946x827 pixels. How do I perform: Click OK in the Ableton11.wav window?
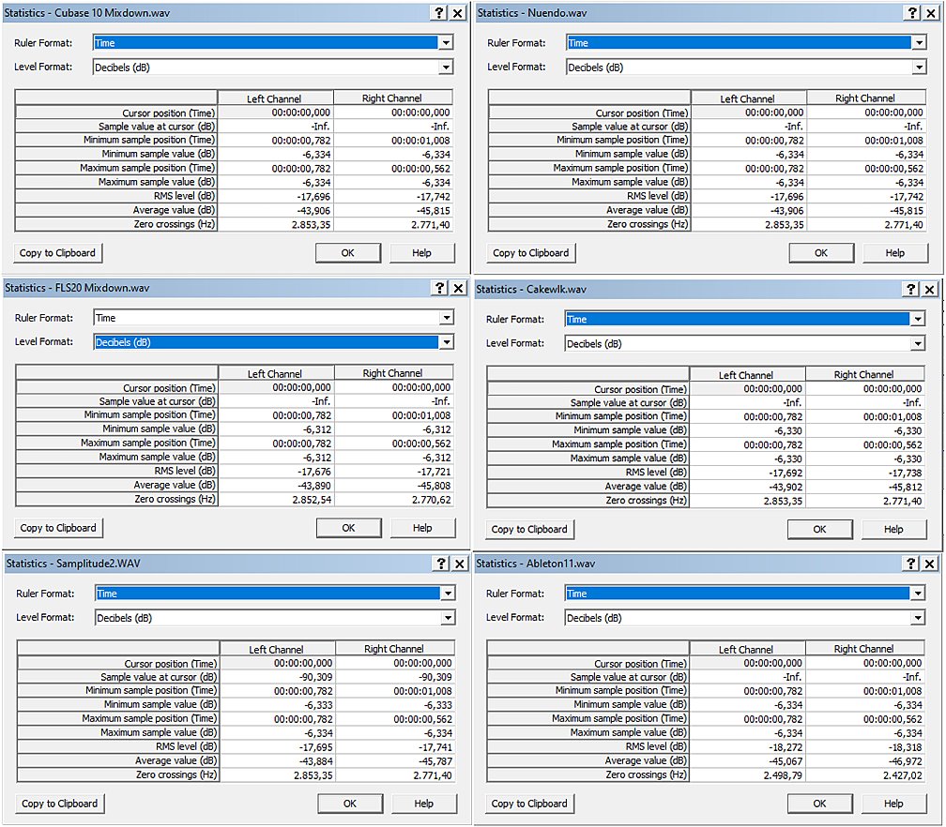[820, 804]
